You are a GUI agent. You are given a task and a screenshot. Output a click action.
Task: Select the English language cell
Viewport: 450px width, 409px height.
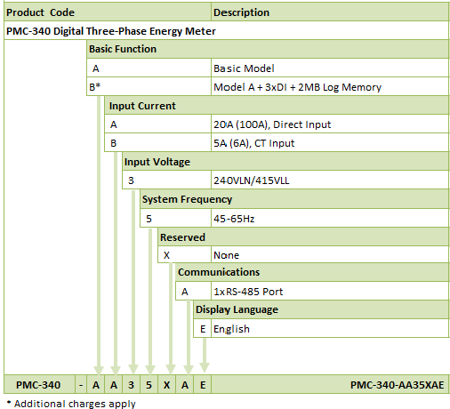click(x=330, y=328)
